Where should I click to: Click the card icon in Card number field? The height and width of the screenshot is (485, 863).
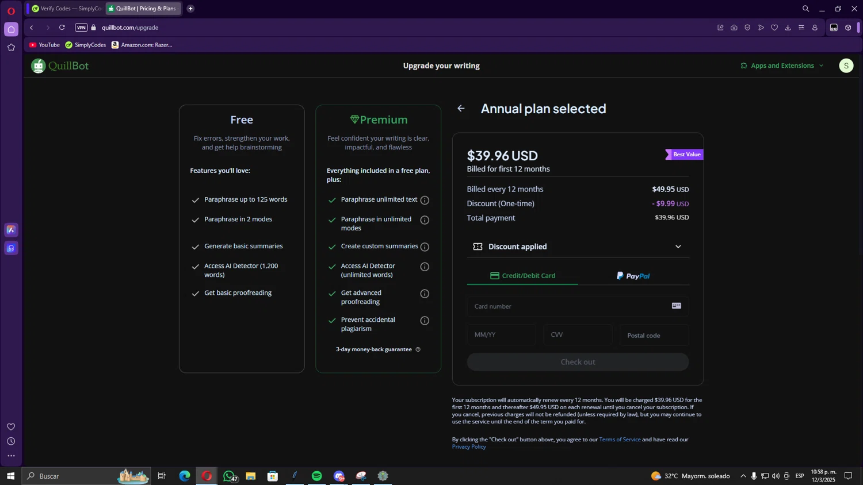pos(677,306)
